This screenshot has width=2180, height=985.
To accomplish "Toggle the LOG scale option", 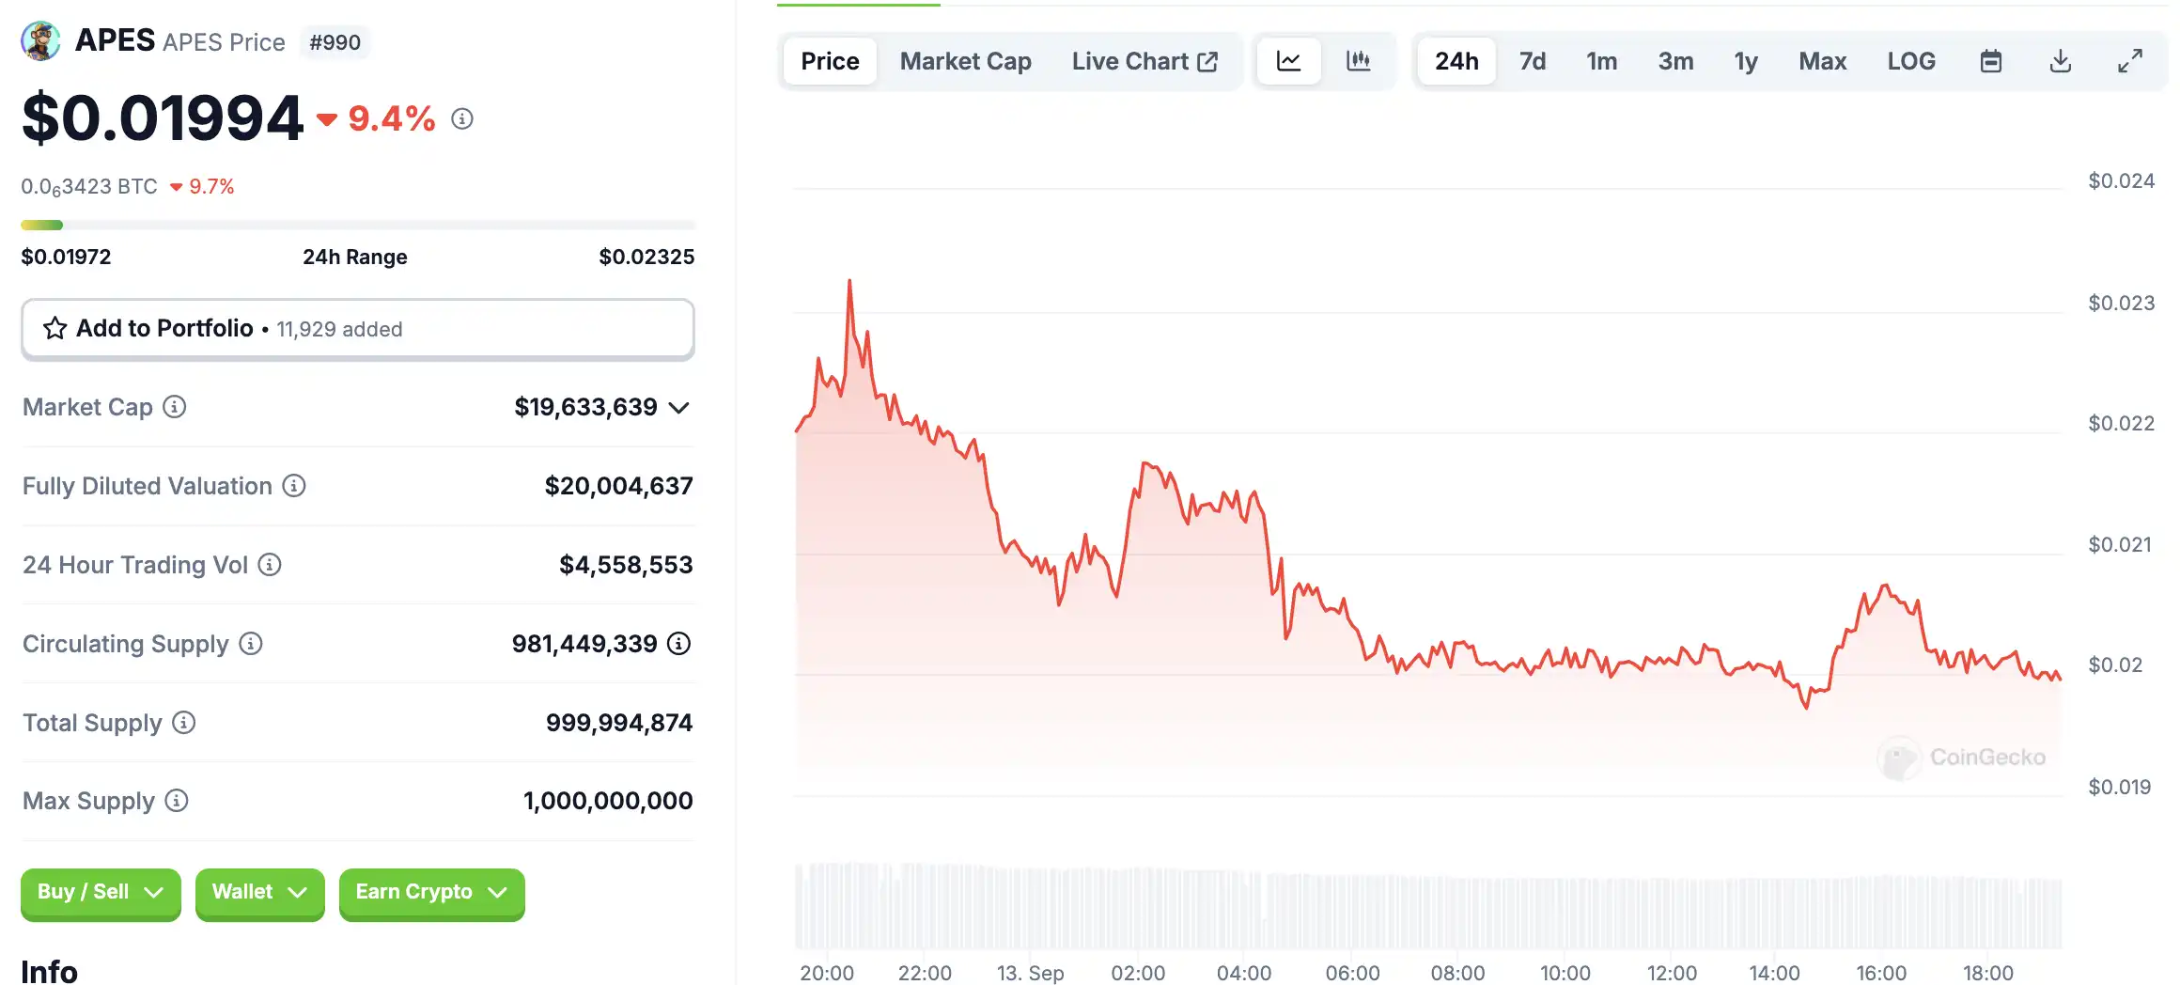I will [1910, 61].
